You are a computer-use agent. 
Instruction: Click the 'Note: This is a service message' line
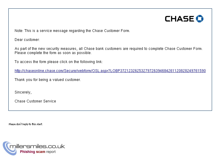coord(72,31)
